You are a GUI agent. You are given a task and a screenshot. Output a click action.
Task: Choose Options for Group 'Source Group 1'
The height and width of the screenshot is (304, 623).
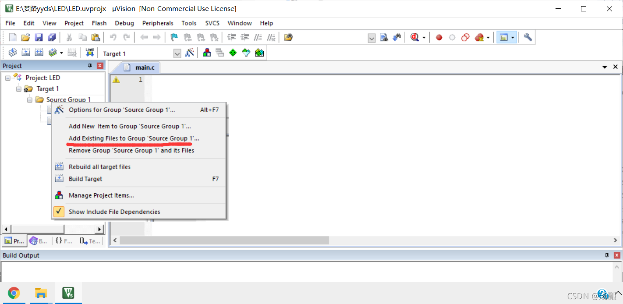[139, 110]
